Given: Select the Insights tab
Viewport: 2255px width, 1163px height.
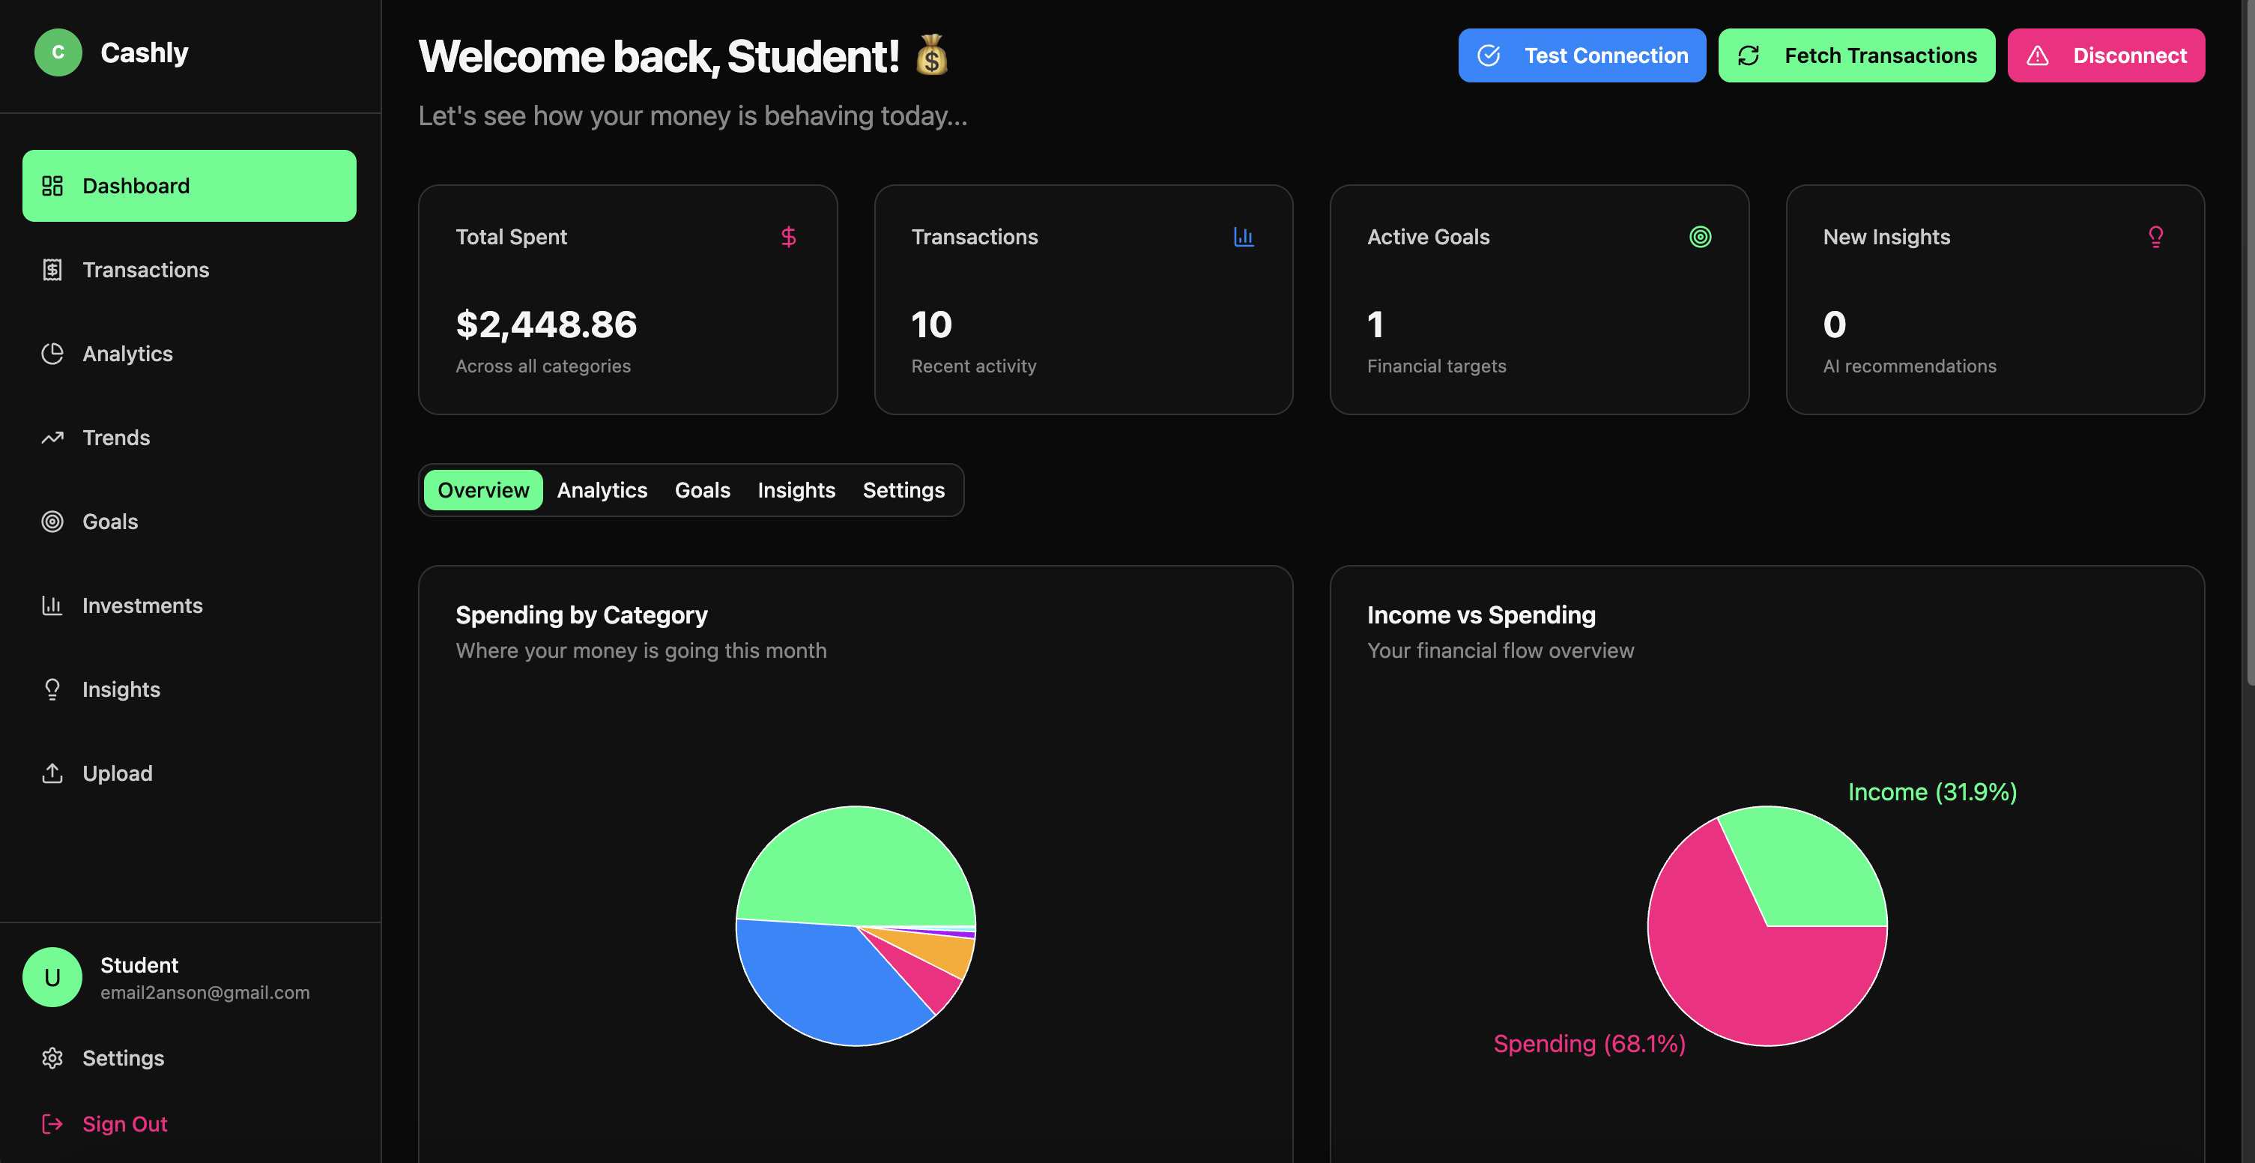Looking at the screenshot, I should pos(796,490).
